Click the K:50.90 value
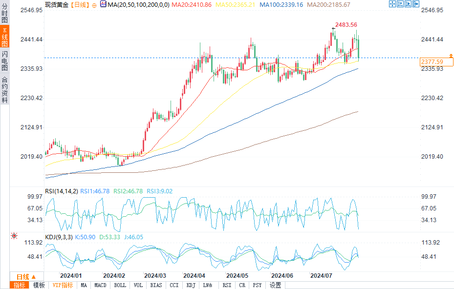 tap(85, 237)
